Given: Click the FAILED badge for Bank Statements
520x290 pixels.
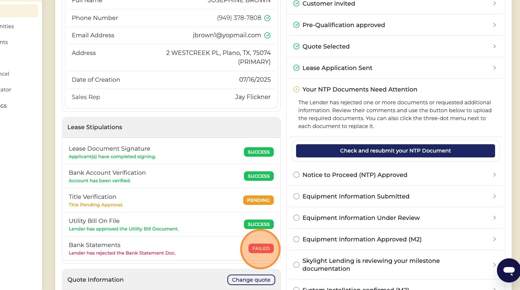Looking at the screenshot, I should 261,249.
